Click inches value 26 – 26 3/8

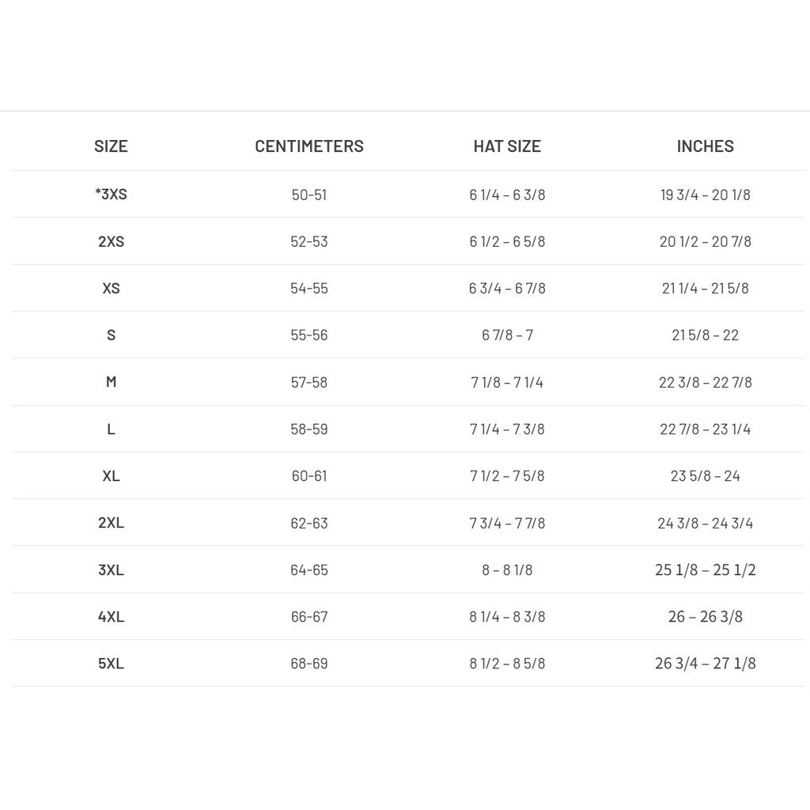[705, 617]
